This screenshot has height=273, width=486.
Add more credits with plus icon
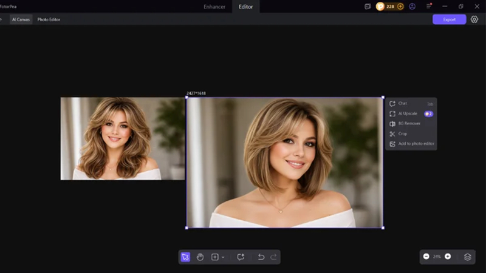pos(400,6)
